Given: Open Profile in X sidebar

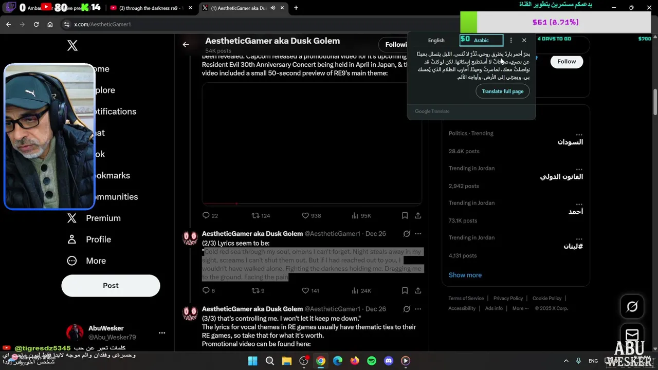Looking at the screenshot, I should (x=89, y=239).
